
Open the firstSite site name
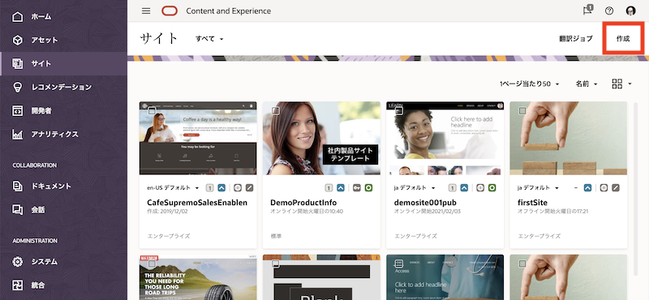click(532, 203)
